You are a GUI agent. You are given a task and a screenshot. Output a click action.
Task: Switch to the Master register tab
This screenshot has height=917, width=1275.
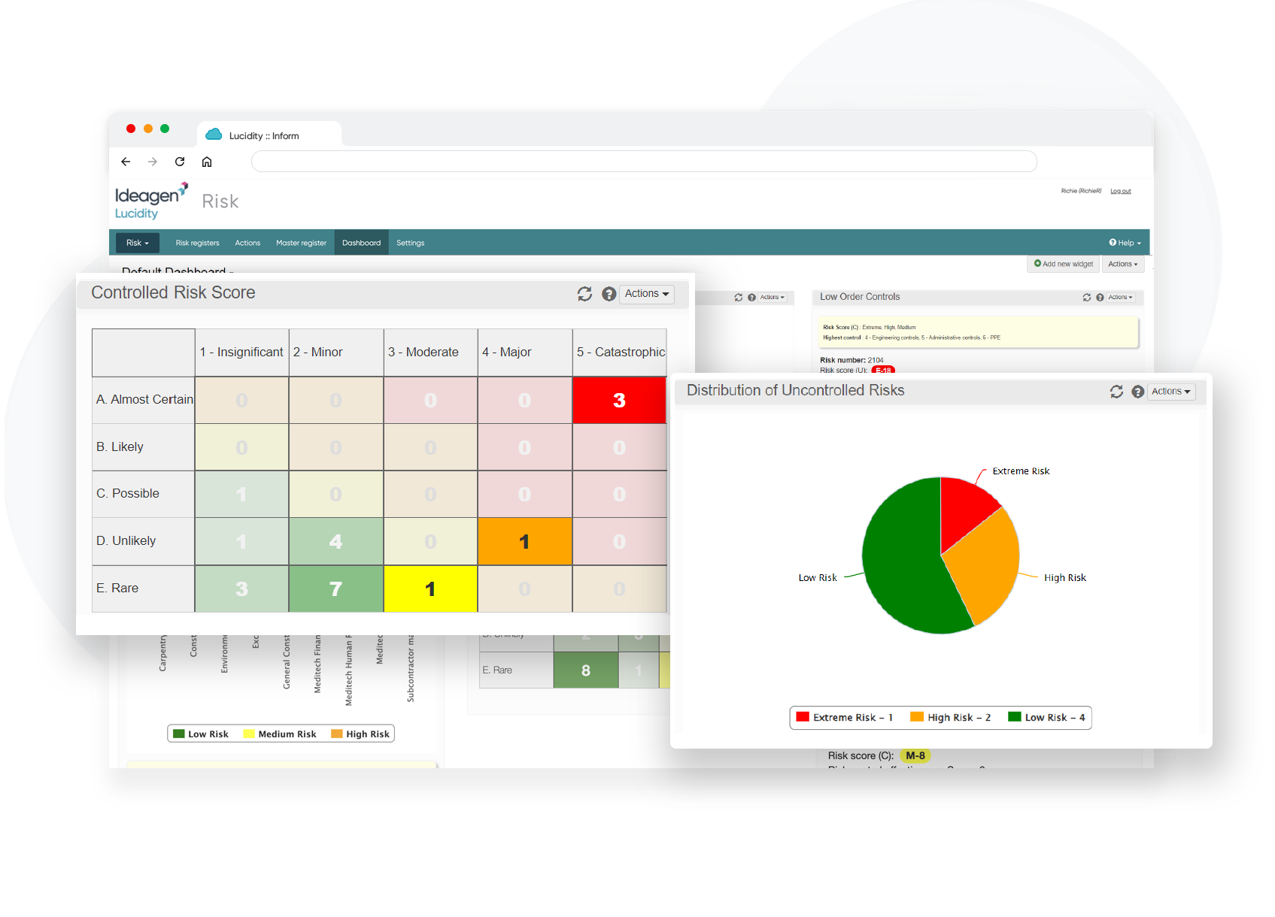tap(301, 242)
